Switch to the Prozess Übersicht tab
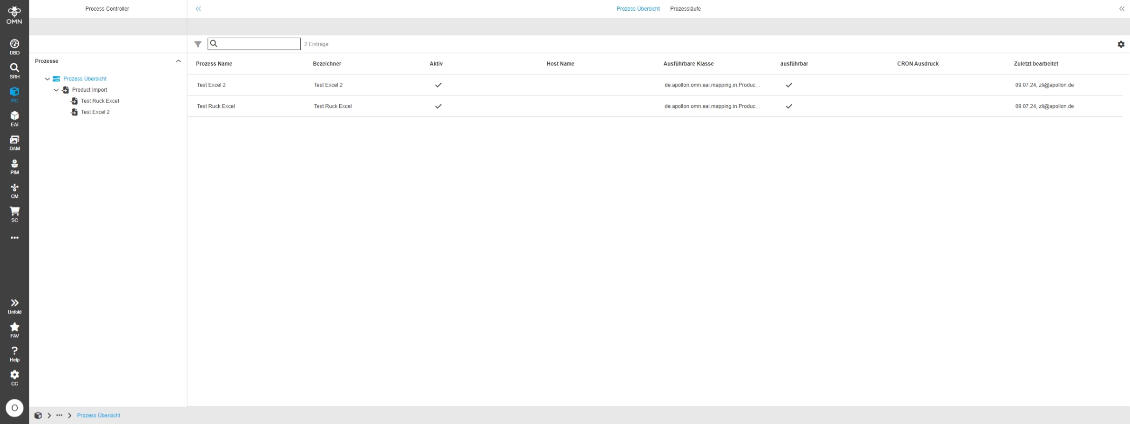 click(x=638, y=9)
